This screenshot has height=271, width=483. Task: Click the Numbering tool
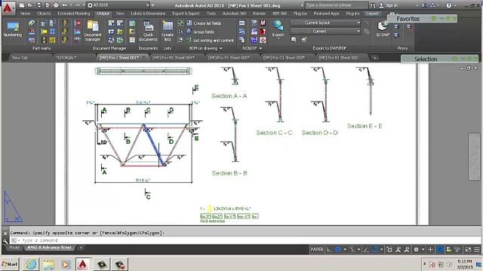pyautogui.click(x=13, y=29)
